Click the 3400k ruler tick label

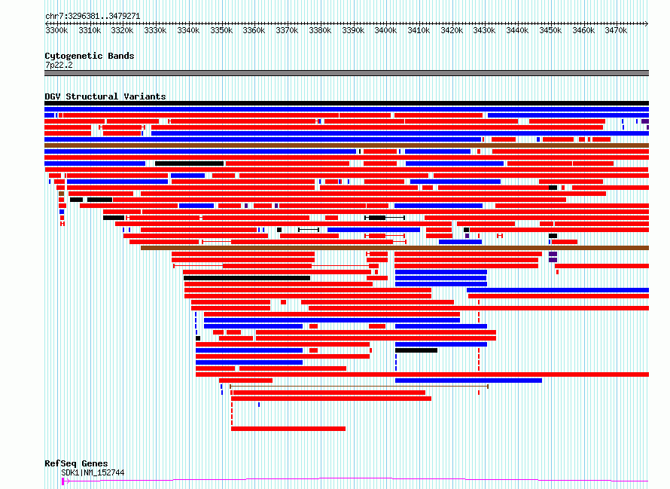point(385,30)
